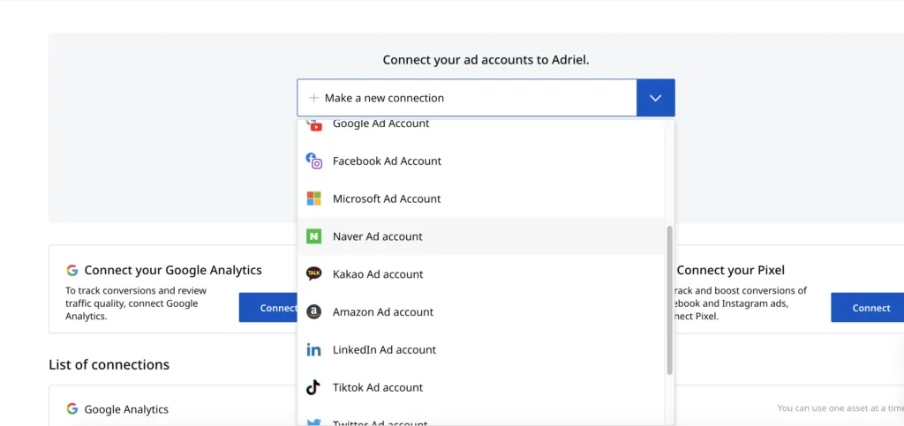
Task: Click the List of connections heading
Action: click(109, 364)
